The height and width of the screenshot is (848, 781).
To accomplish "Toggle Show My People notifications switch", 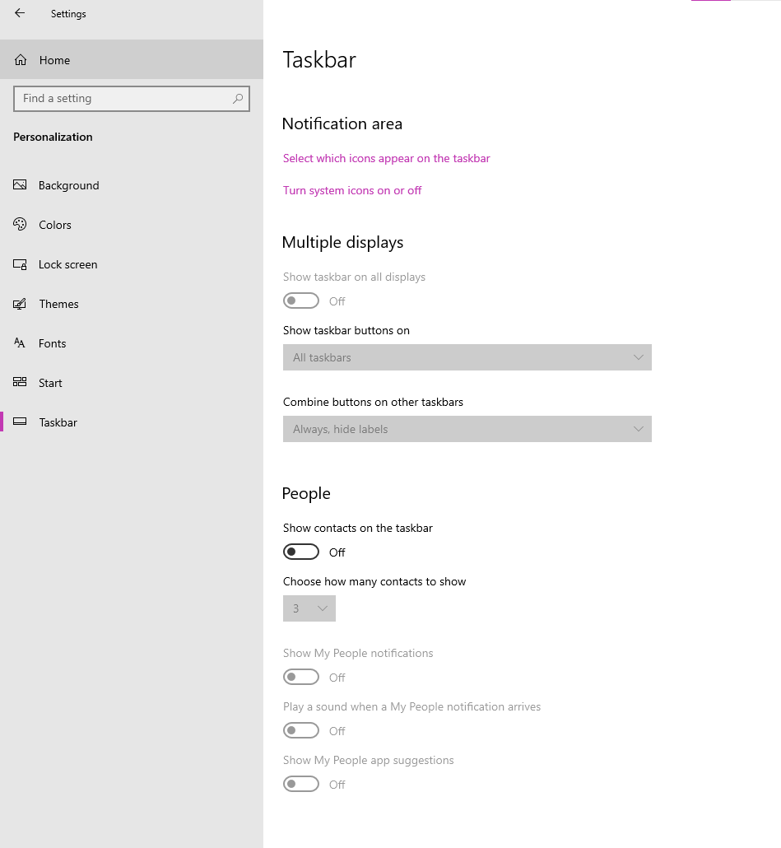I will pos(301,677).
